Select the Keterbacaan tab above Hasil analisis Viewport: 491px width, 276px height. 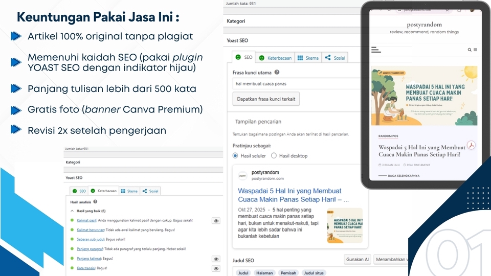[103, 191]
